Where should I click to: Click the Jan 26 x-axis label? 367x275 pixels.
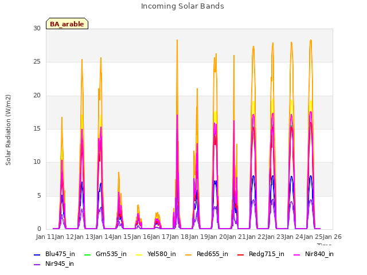click(332, 237)
